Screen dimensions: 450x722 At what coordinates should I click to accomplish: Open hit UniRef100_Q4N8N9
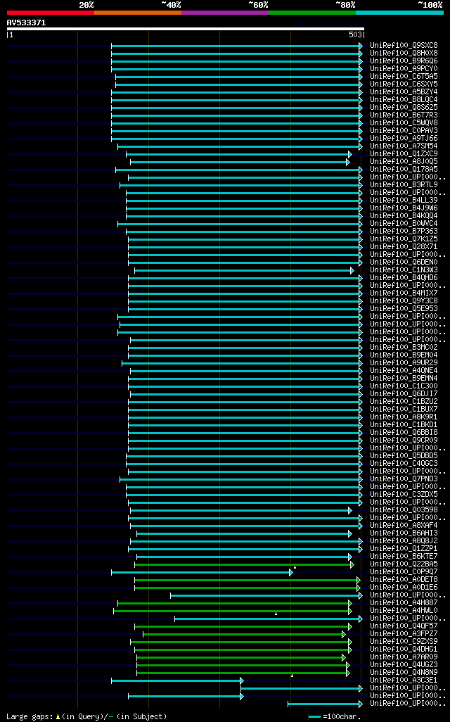click(x=404, y=673)
